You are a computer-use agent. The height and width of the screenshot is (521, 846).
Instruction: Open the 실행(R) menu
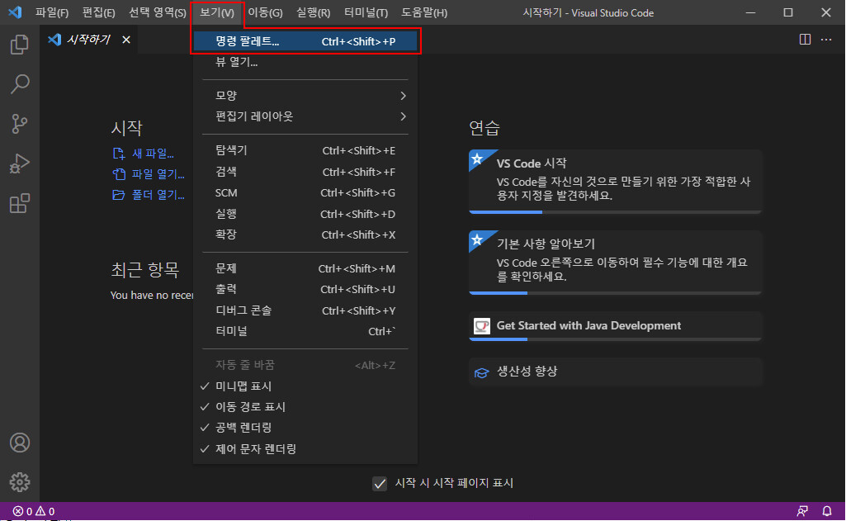coord(313,12)
